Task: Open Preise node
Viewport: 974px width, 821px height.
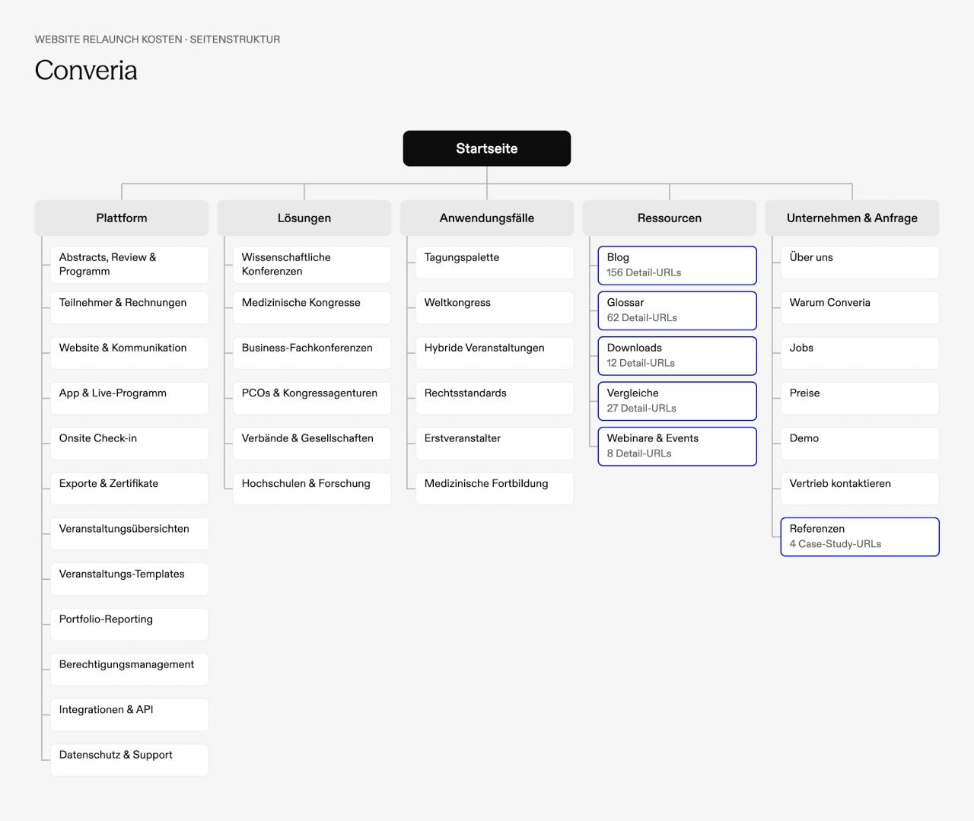Action: point(860,398)
